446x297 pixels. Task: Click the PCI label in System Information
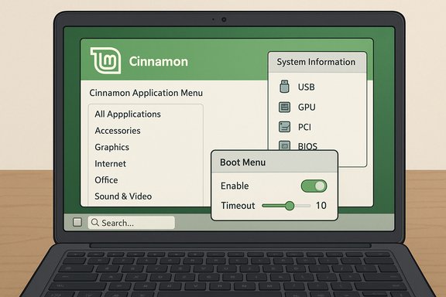(x=304, y=127)
